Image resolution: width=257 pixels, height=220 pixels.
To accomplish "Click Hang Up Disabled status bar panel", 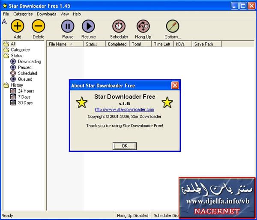I will click(133, 215).
